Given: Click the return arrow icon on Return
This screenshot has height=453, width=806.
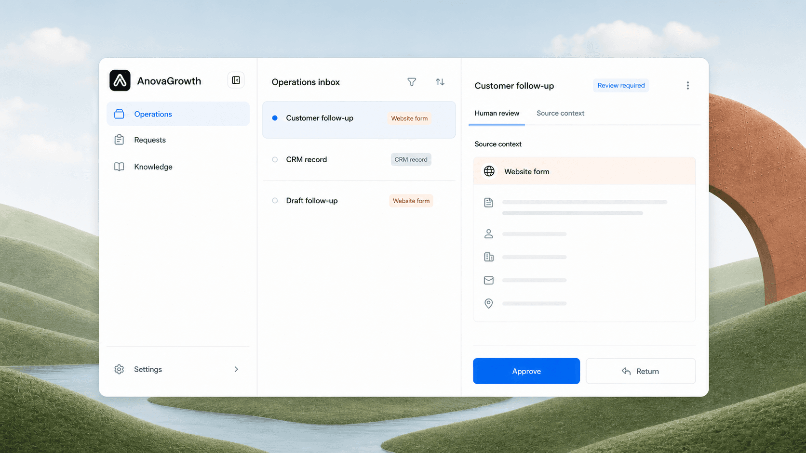Looking at the screenshot, I should (626, 371).
